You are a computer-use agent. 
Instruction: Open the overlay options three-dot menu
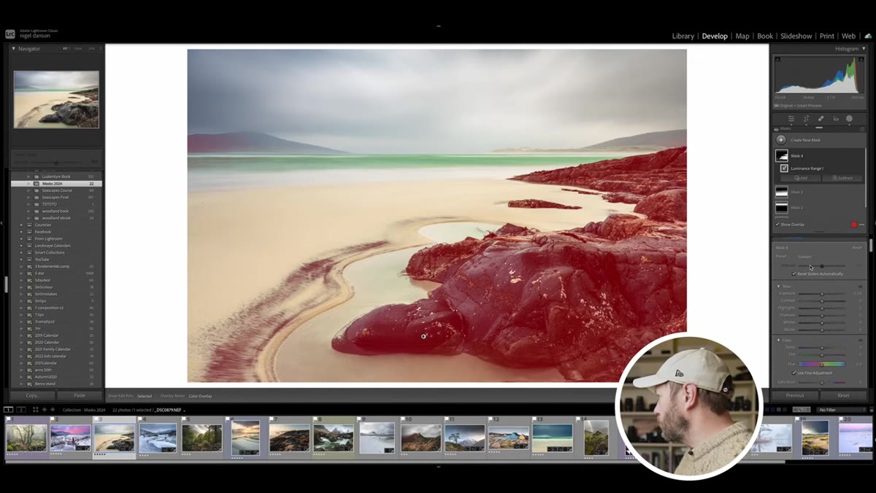pyautogui.click(x=861, y=225)
